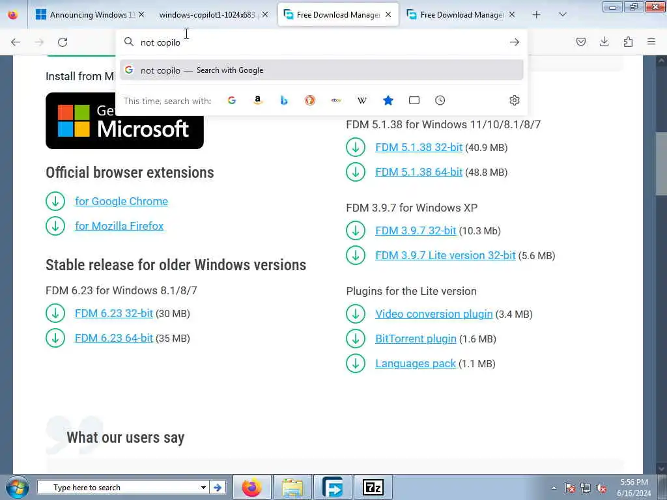
Task: Open Video conversion plugin link
Action: click(434, 314)
